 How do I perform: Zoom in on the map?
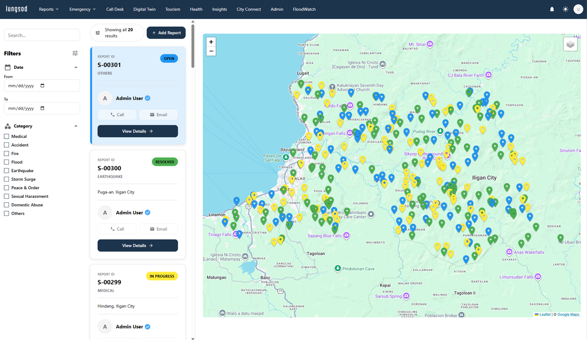pos(211,42)
